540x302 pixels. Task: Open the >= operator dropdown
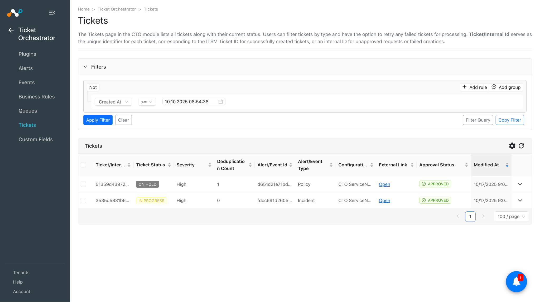tap(147, 102)
